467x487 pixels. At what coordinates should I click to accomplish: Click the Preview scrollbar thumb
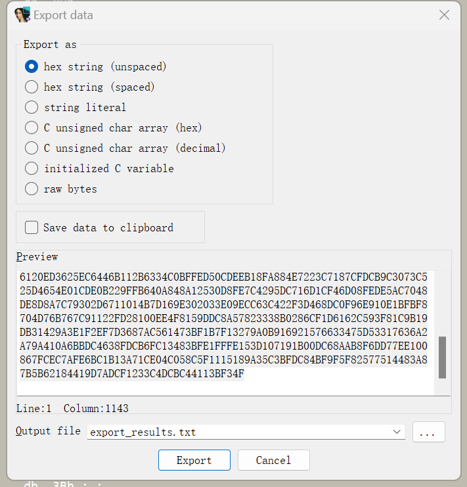click(x=442, y=358)
